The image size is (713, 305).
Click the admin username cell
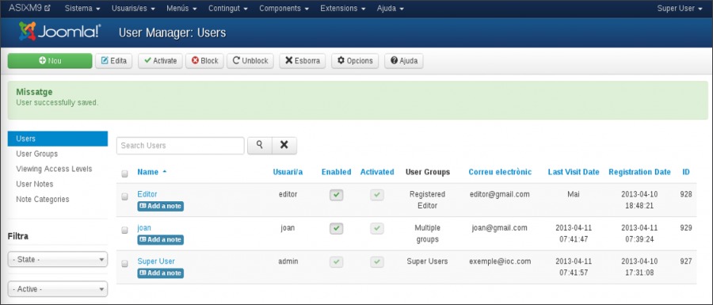tap(288, 261)
